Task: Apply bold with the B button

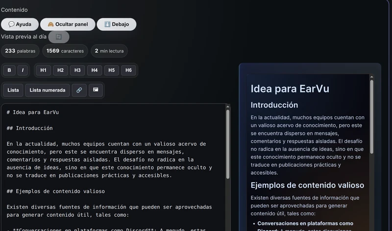Action: point(9,70)
